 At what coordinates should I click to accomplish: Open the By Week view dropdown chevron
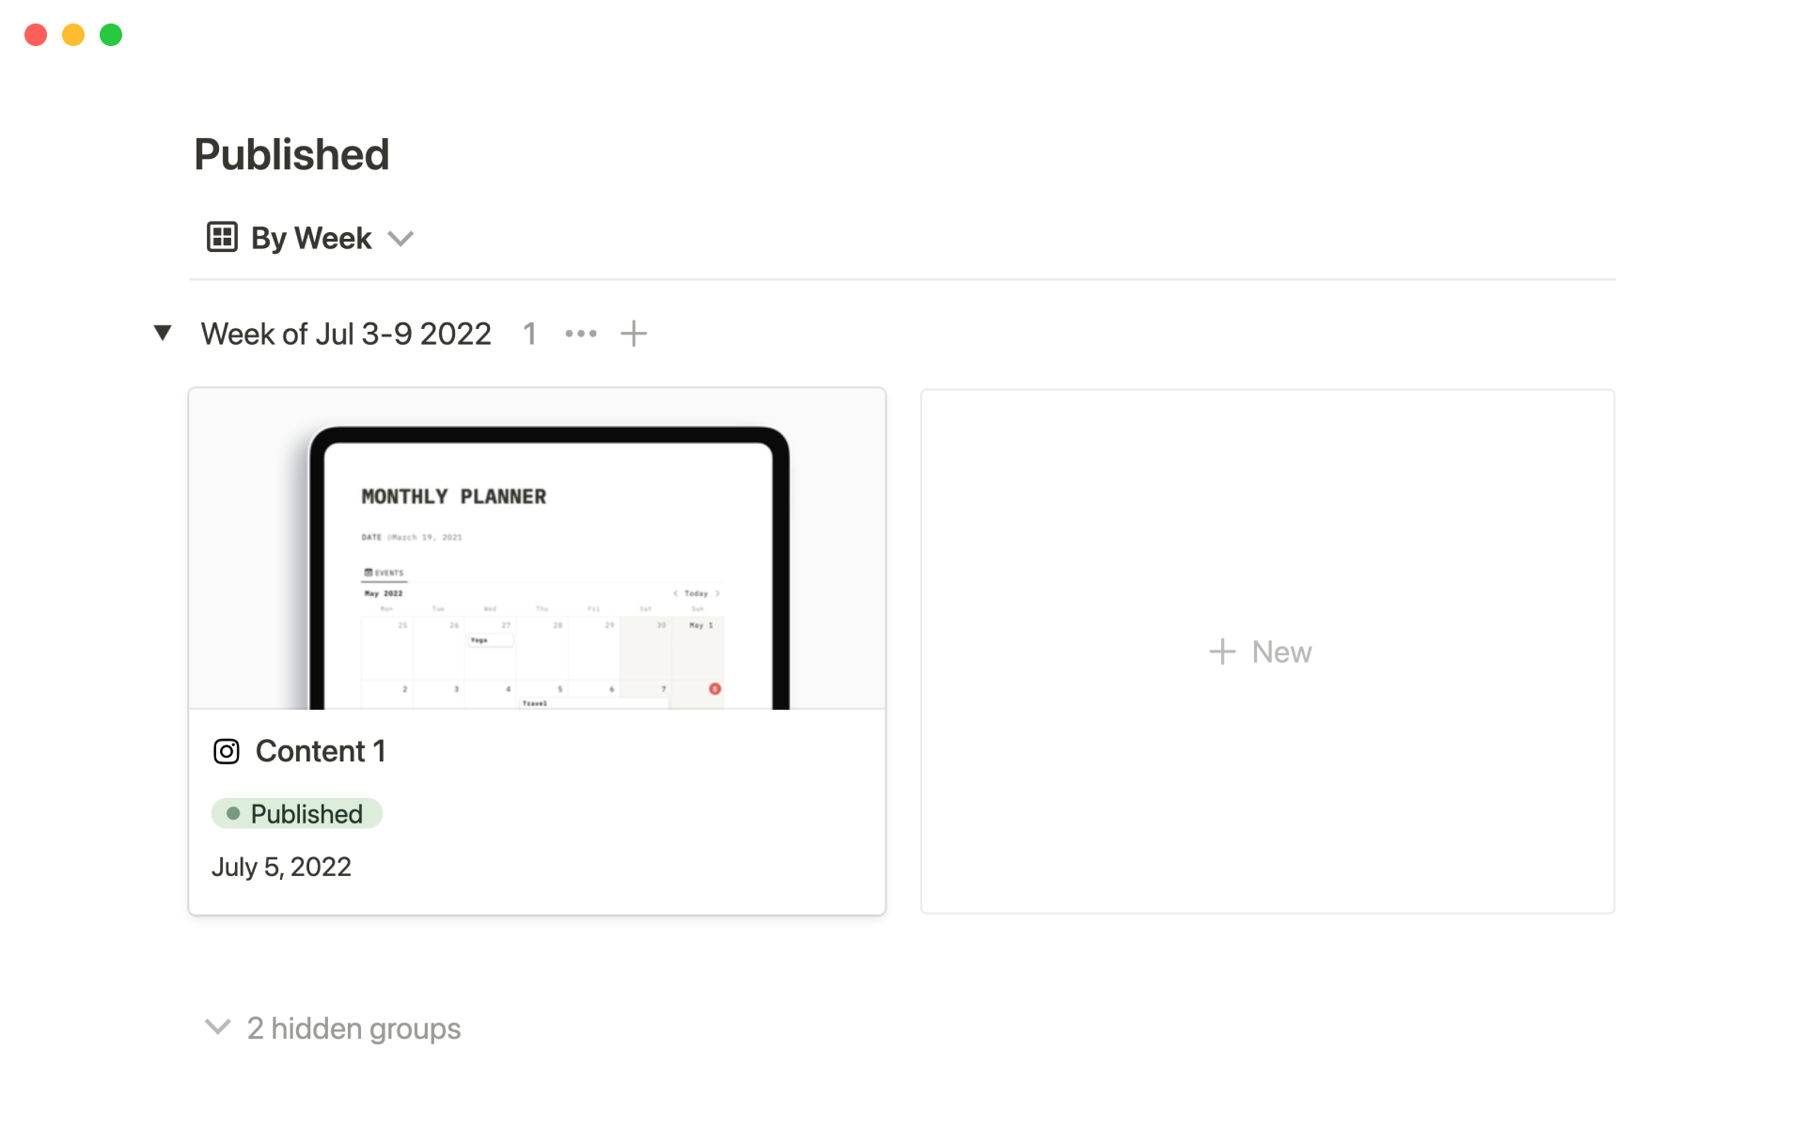point(400,239)
